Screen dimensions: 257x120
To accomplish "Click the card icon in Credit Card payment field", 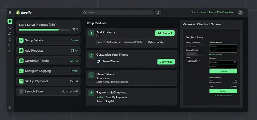I will 235,62.
